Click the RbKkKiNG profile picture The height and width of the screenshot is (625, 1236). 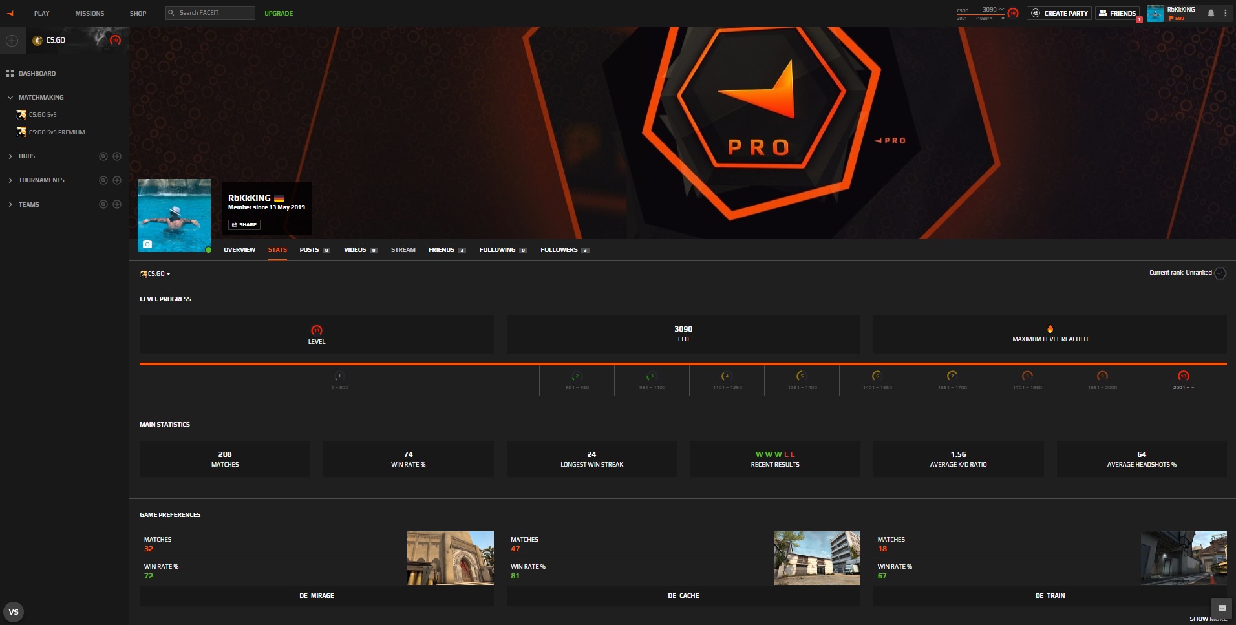(174, 215)
